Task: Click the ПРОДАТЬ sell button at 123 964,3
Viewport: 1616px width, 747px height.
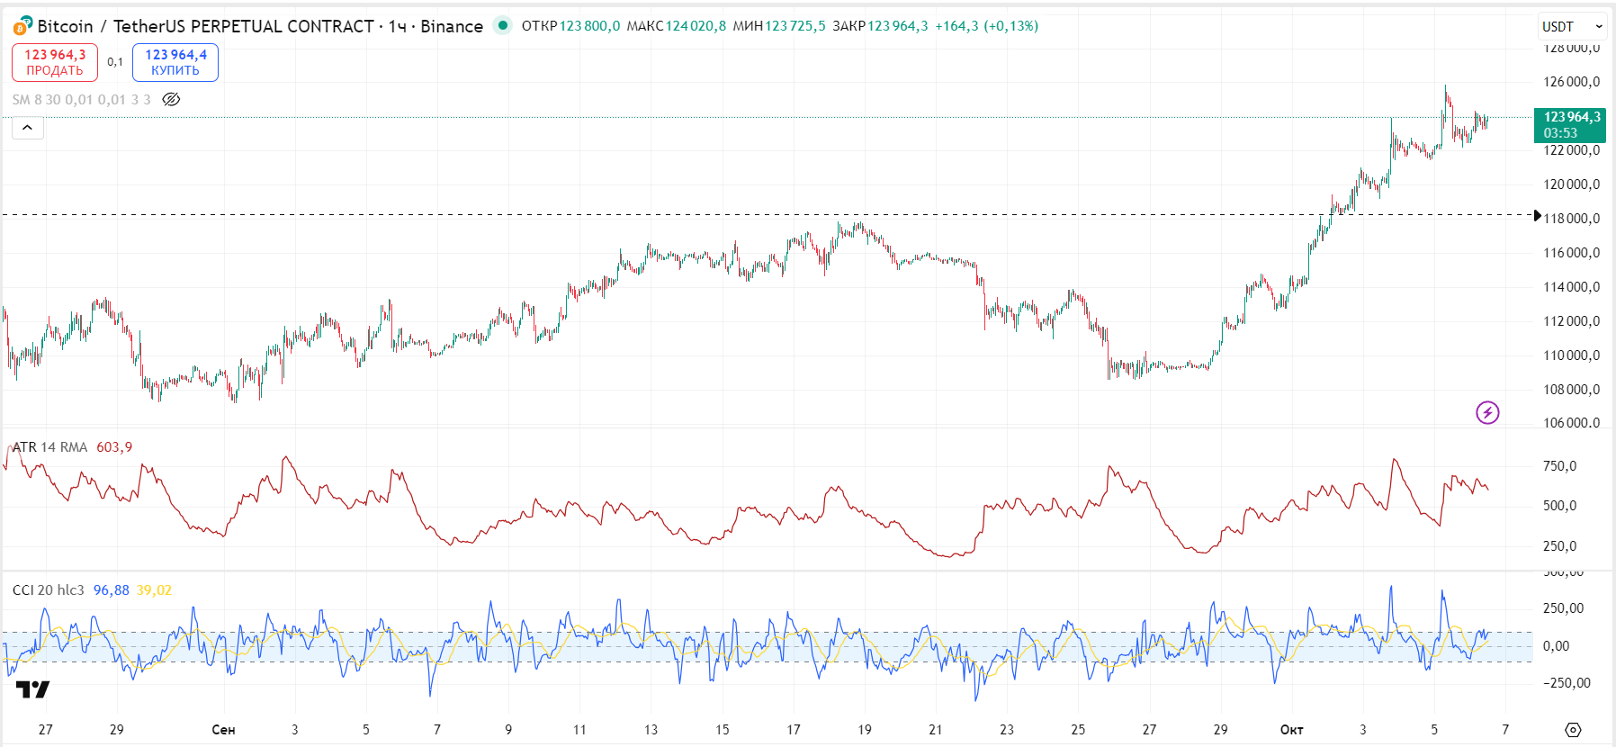Action: click(55, 62)
